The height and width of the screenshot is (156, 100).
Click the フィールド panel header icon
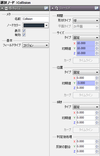click(x=56, y=8)
